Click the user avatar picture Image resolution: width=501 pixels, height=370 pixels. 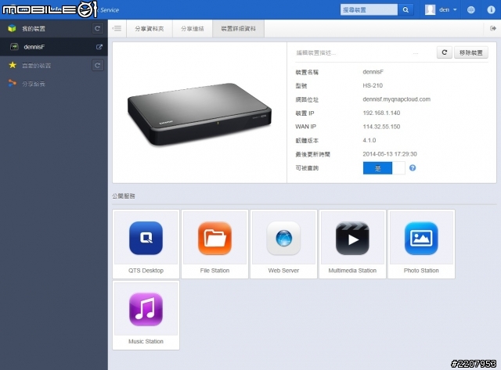(x=430, y=10)
